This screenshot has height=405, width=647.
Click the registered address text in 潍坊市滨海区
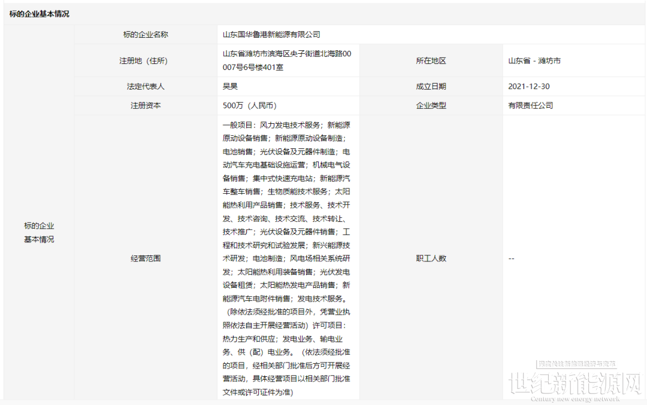coord(287,60)
